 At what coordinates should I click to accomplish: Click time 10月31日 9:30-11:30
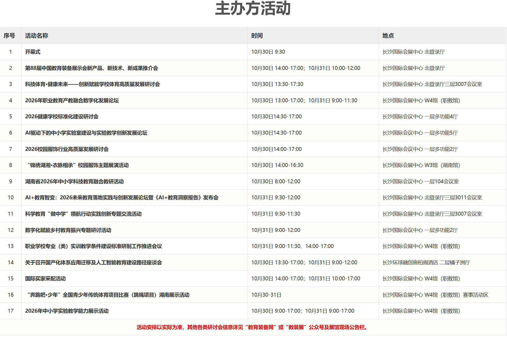click(x=276, y=214)
